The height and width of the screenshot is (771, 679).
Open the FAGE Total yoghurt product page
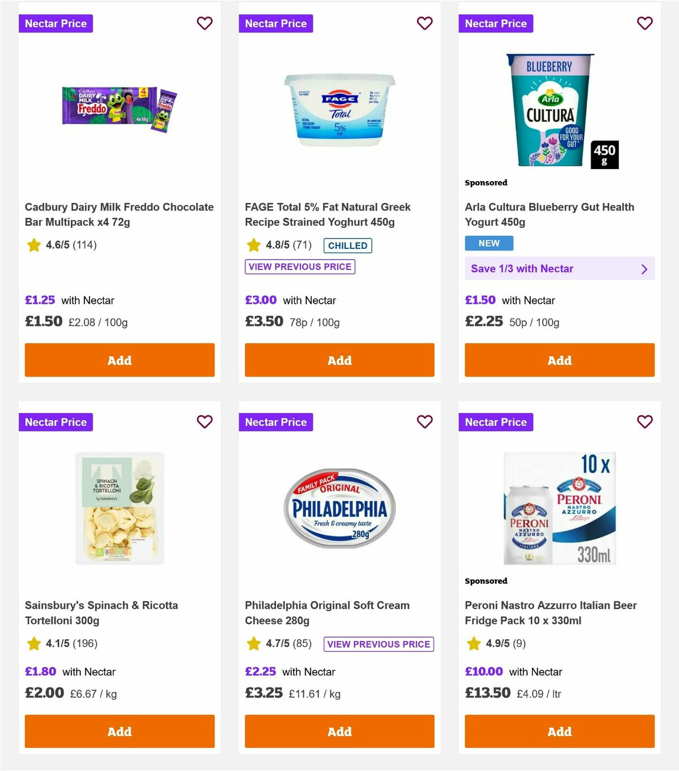[x=327, y=214]
